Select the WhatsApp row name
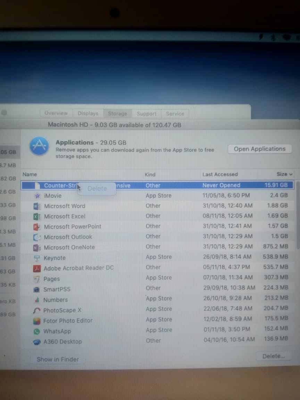The height and width of the screenshot is (400, 300). pos(57,331)
